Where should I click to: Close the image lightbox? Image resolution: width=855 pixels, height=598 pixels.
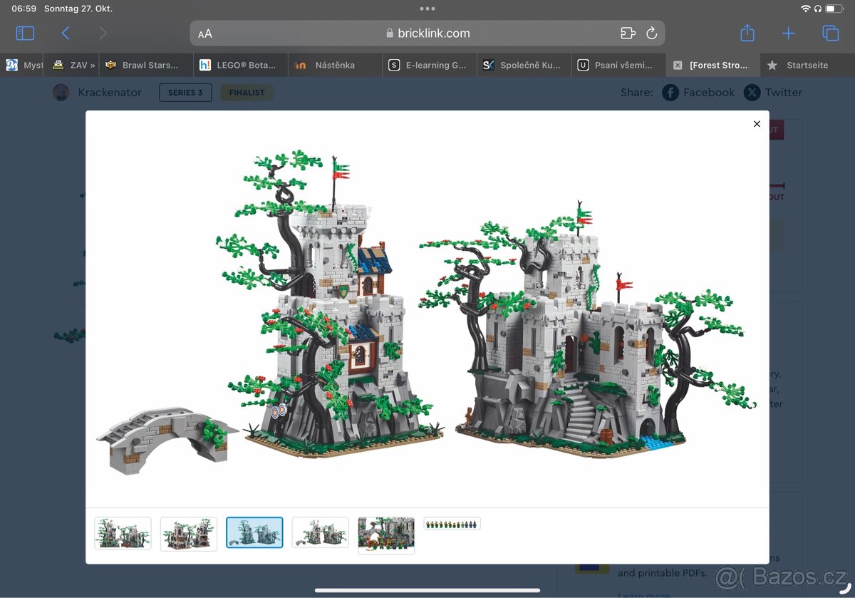pos(757,124)
